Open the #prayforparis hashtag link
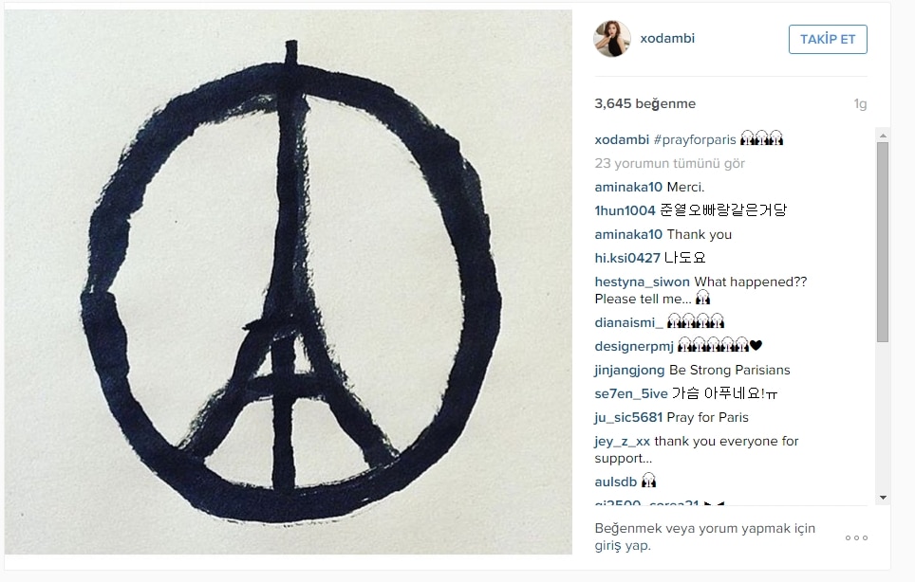Viewport: 915px width, 582px height. click(695, 140)
